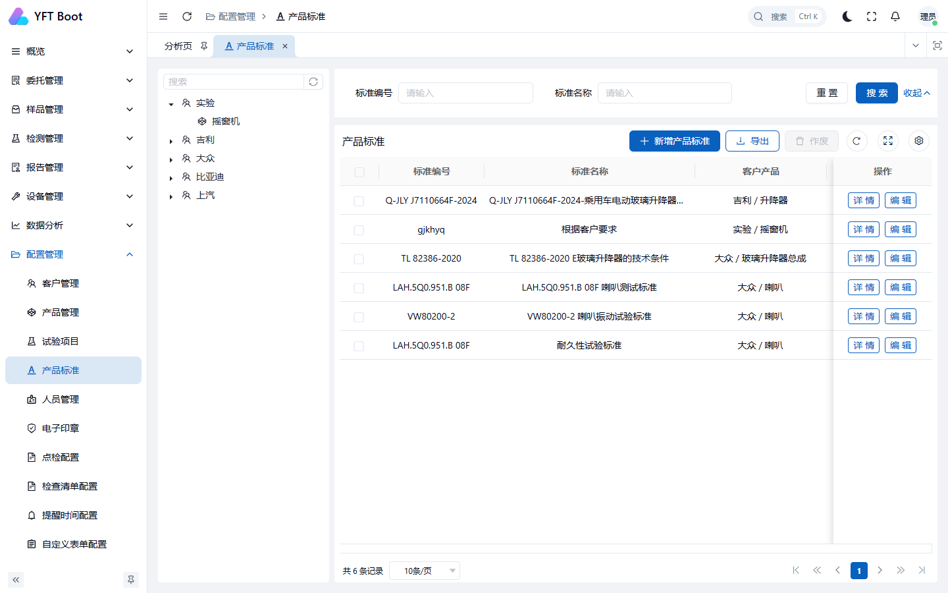Go to next page arrow
948x593 pixels.
[880, 571]
